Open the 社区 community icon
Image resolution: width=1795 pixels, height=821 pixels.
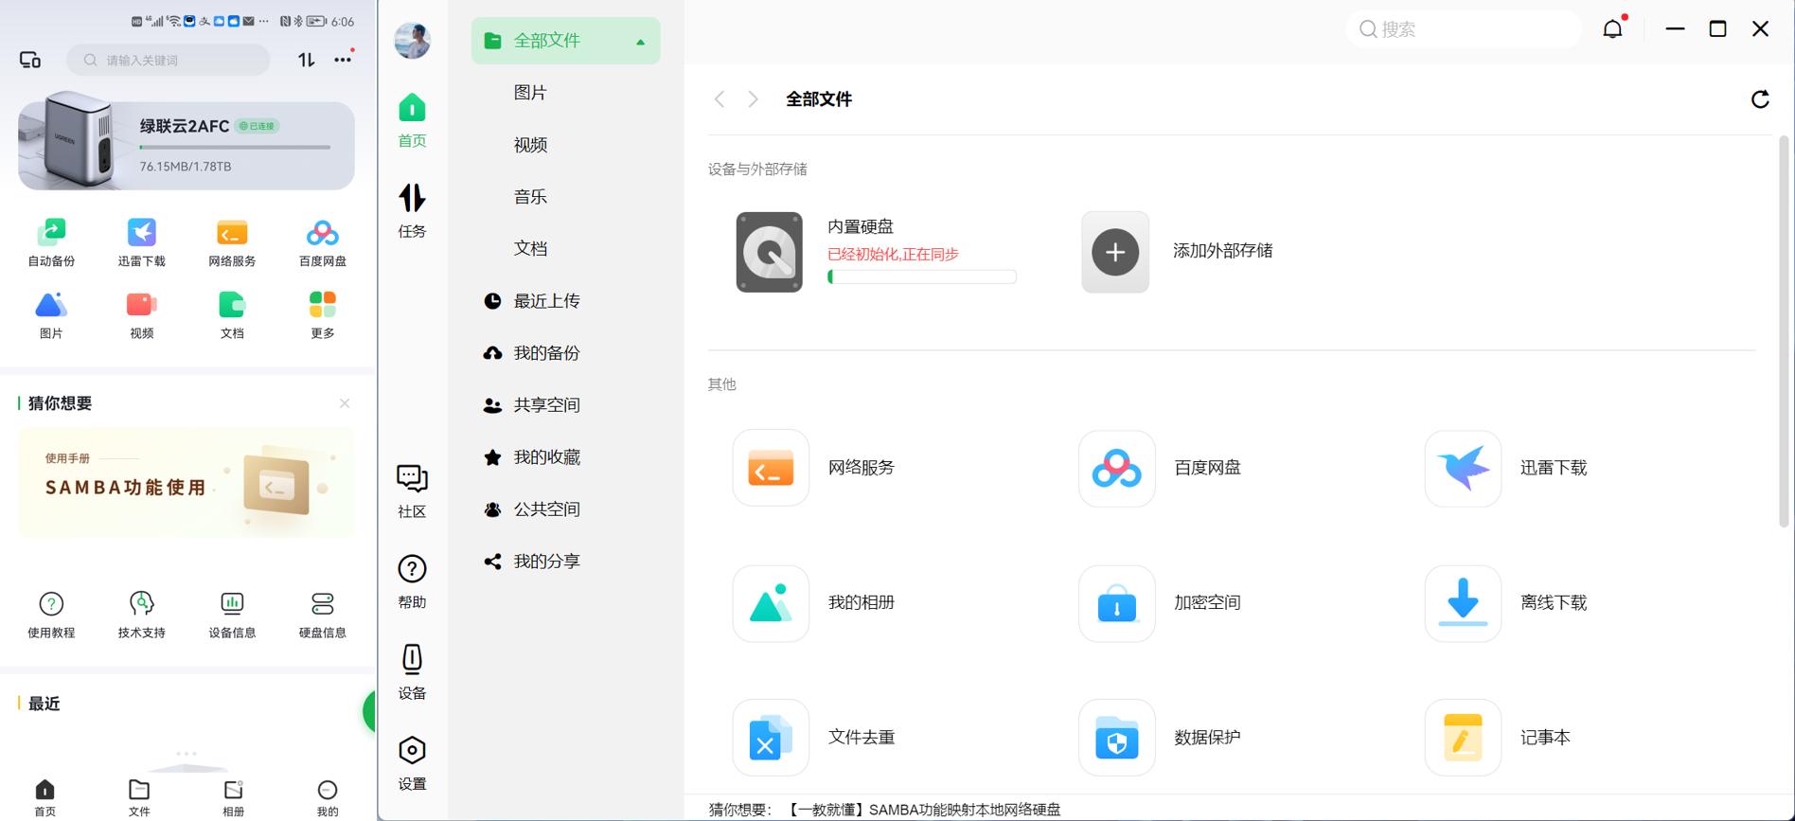[412, 491]
